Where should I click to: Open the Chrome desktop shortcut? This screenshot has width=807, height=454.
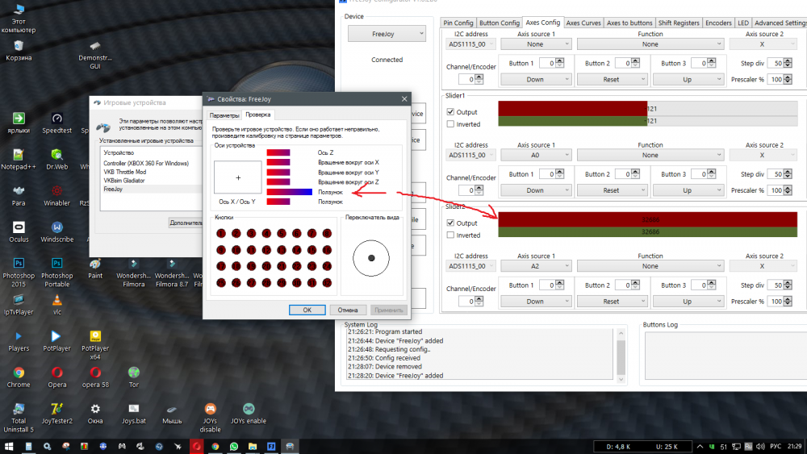[19, 373]
